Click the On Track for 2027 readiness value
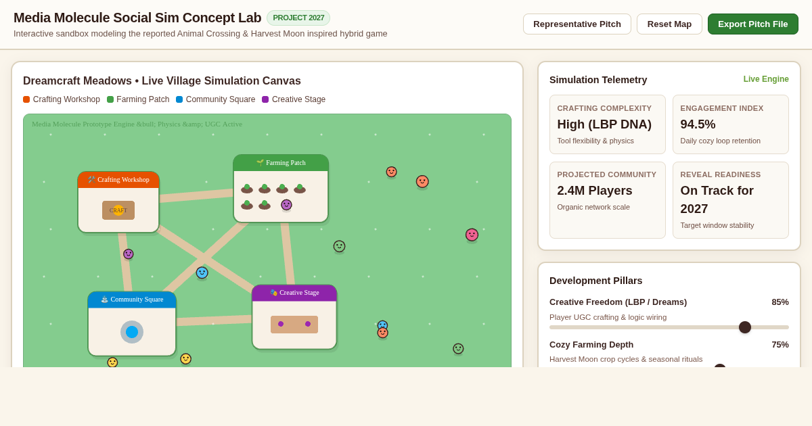 [x=717, y=199]
